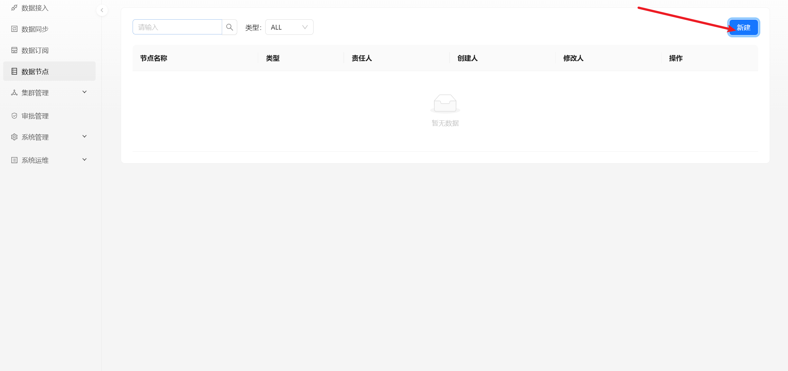Click the blue 新建 button
This screenshot has height=371, width=788.
point(743,27)
